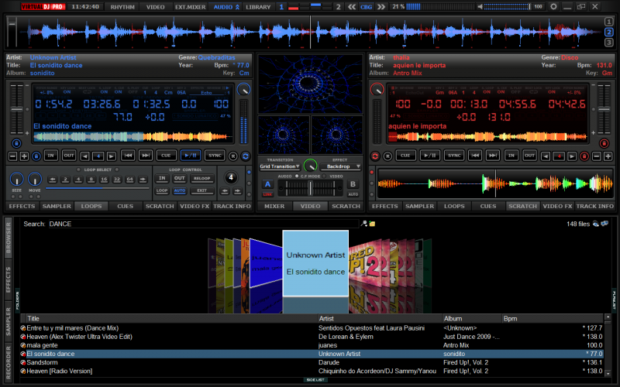Open the Backdrop effect dropdown
The width and height of the screenshot is (620, 387).
(341, 166)
